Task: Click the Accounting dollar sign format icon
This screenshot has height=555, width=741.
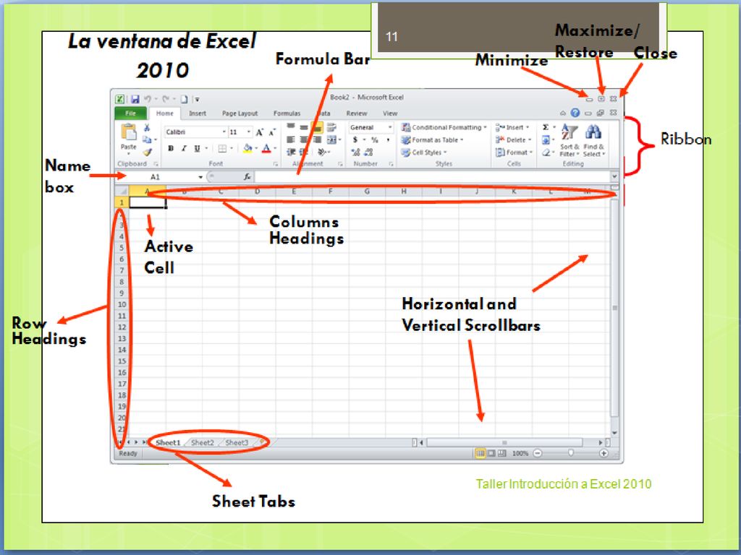Action: [x=355, y=139]
